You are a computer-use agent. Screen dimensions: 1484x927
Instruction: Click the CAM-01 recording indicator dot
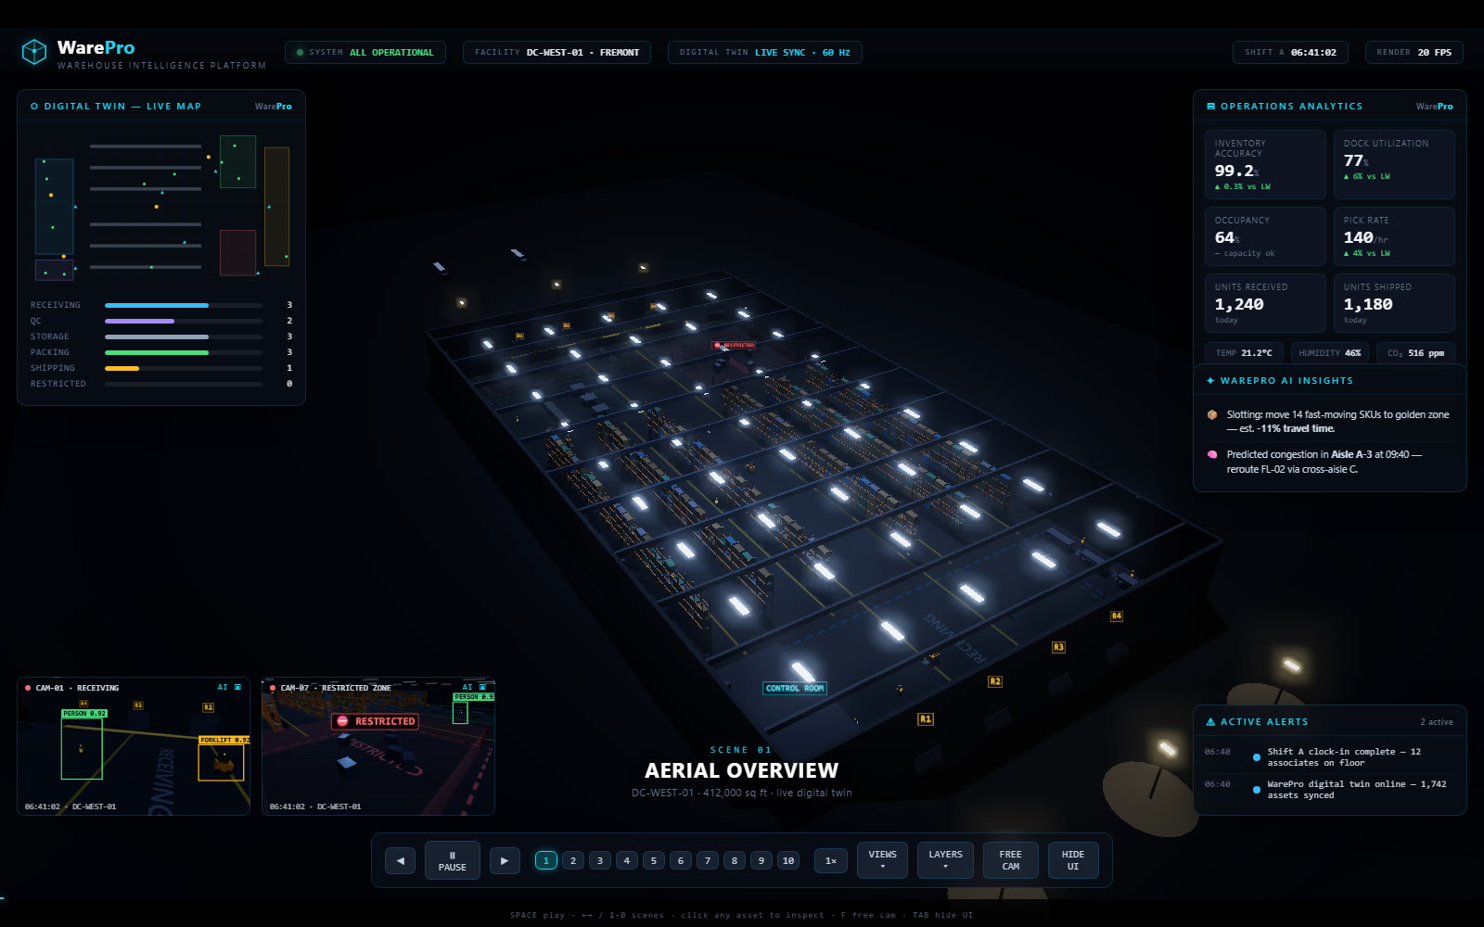pos(28,688)
